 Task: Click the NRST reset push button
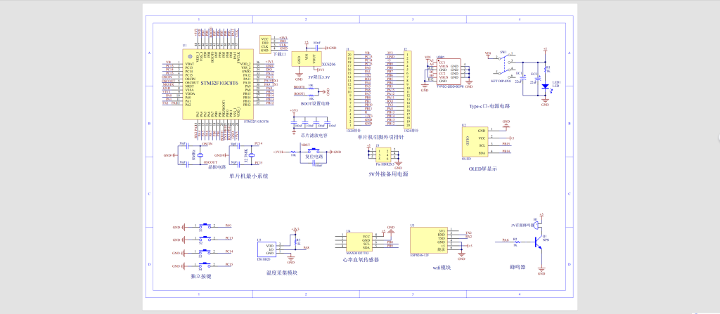[x=315, y=151]
